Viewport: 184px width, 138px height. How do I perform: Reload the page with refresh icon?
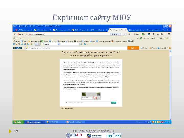coord(125,34)
